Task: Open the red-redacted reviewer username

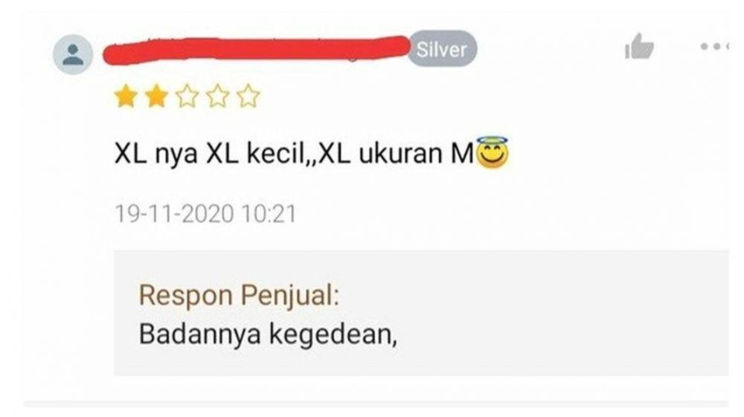Action: 257,49
